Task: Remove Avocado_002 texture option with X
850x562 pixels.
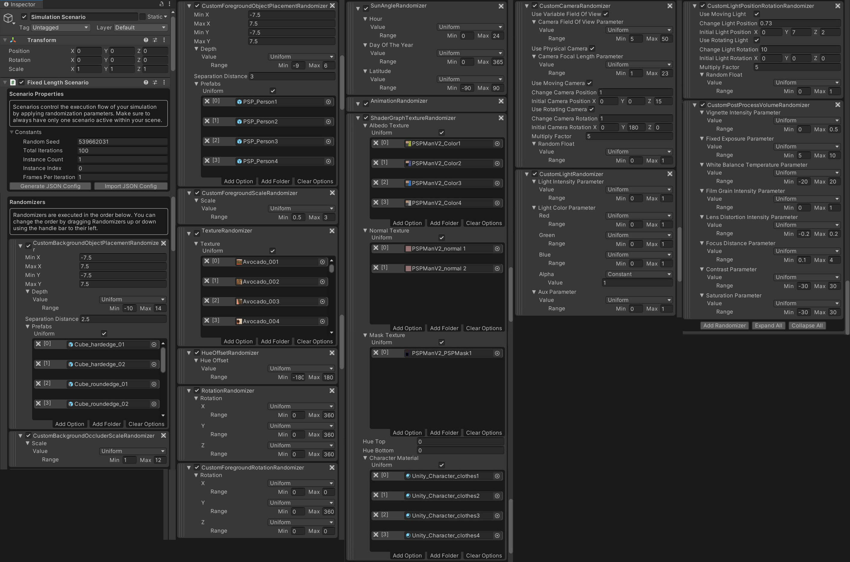Action: [x=207, y=281]
